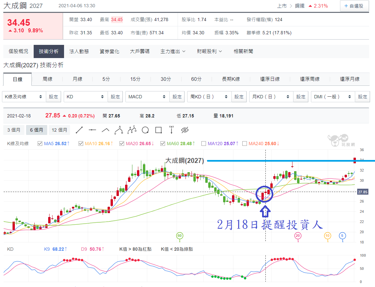
Task: Select the horizontal line drawing tool
Action: (92, 130)
